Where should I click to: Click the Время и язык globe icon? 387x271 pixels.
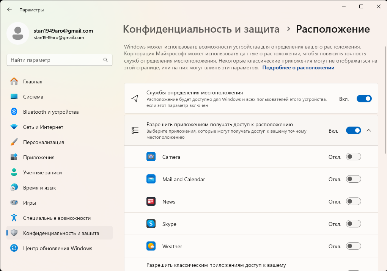pos(14,187)
